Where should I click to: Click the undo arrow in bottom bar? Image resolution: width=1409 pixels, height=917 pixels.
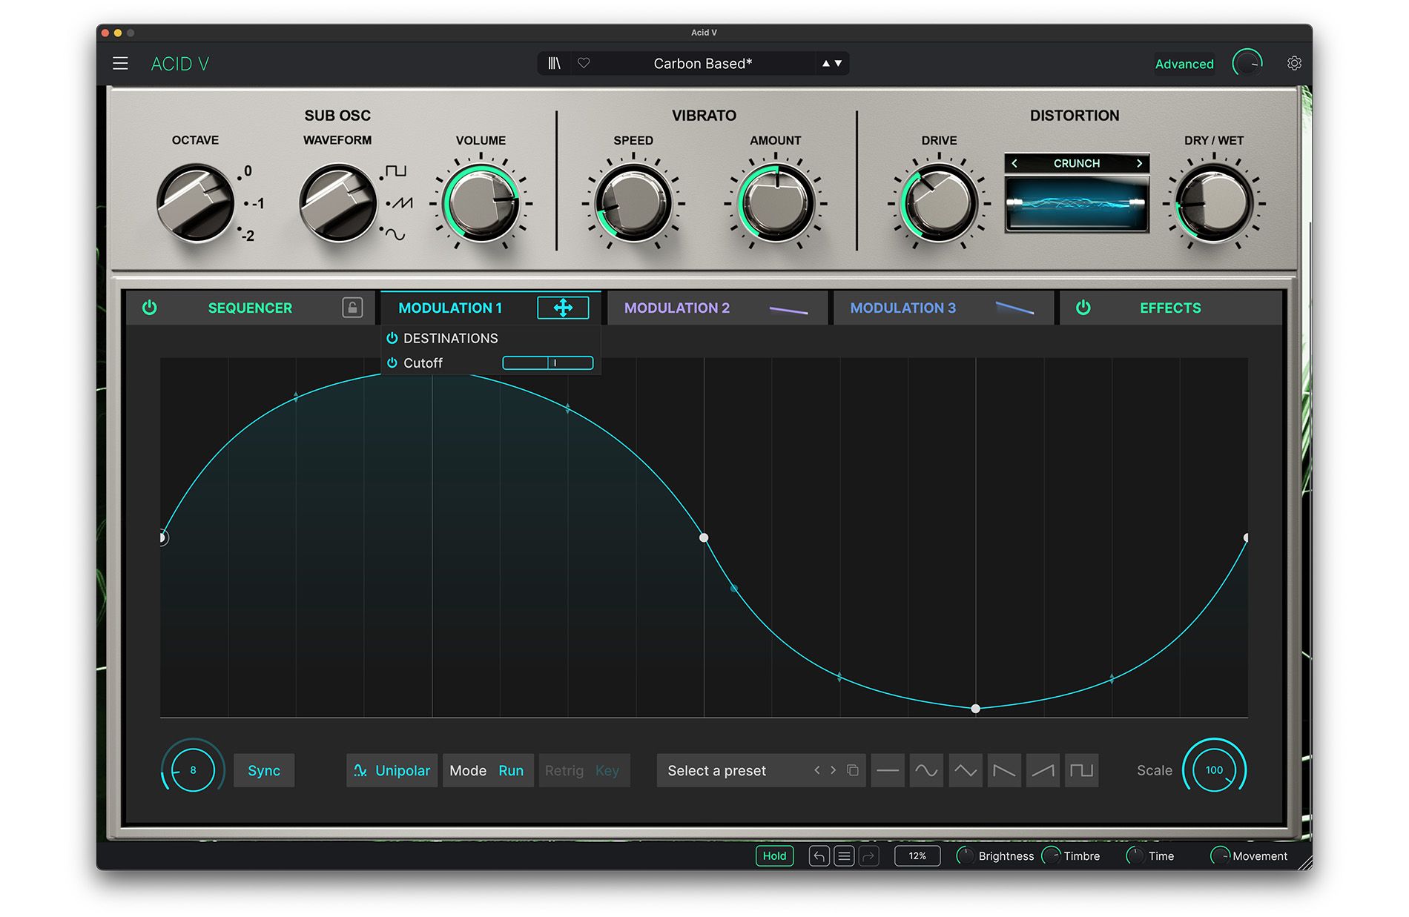tap(819, 856)
